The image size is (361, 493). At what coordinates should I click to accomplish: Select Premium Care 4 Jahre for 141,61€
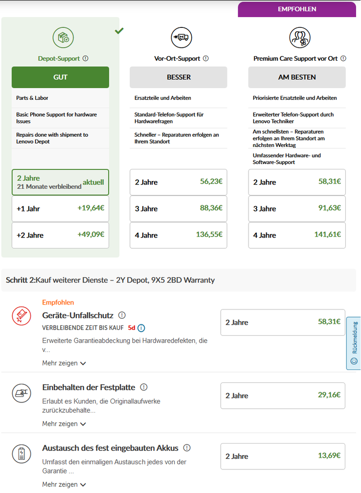(297, 235)
